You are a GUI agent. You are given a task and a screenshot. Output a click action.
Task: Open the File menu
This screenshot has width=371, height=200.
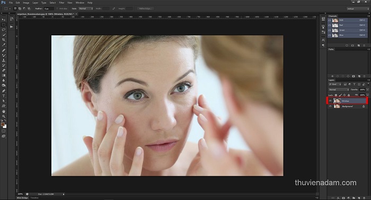coord(11,3)
